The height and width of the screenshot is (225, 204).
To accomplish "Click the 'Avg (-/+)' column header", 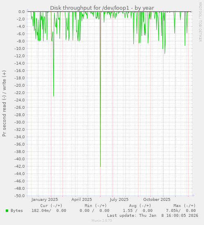I will tap(140, 206).
